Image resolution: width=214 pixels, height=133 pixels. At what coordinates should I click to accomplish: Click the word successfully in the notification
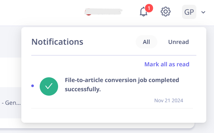tap(83, 89)
